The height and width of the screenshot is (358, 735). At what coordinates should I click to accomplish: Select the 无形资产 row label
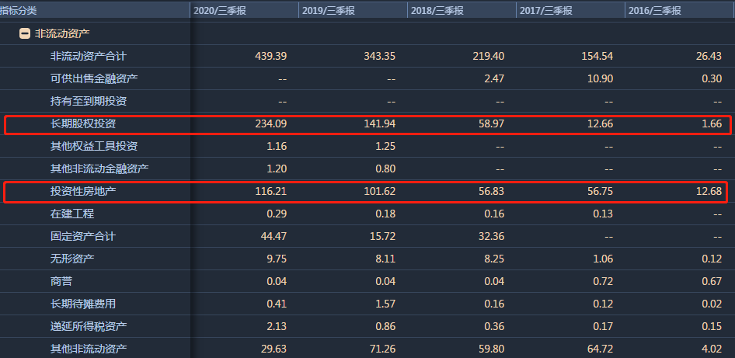coord(72,259)
